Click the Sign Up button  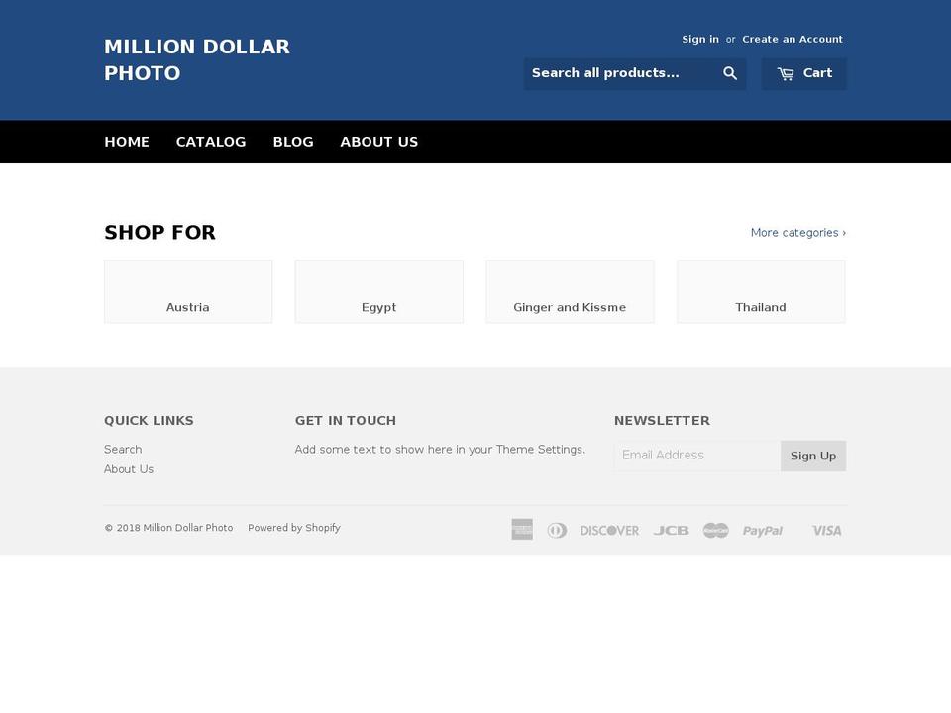(813, 456)
